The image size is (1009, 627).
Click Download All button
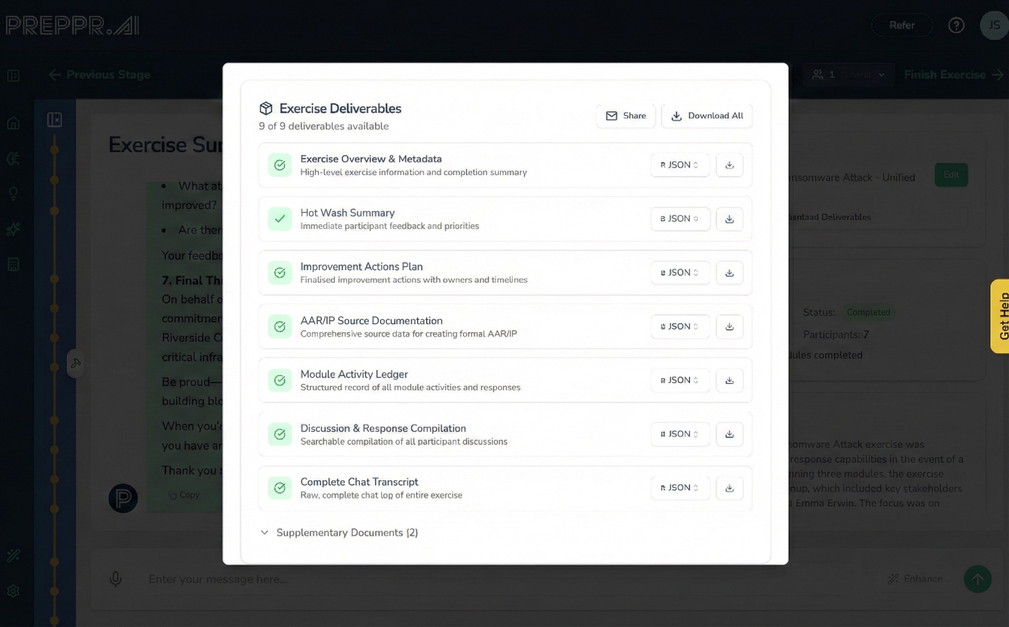click(x=707, y=116)
